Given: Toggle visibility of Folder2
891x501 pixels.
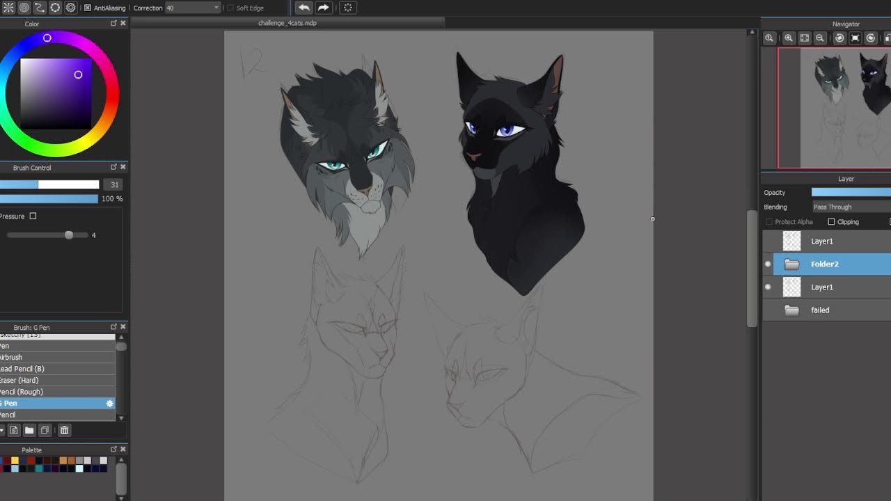Looking at the screenshot, I should click(768, 264).
